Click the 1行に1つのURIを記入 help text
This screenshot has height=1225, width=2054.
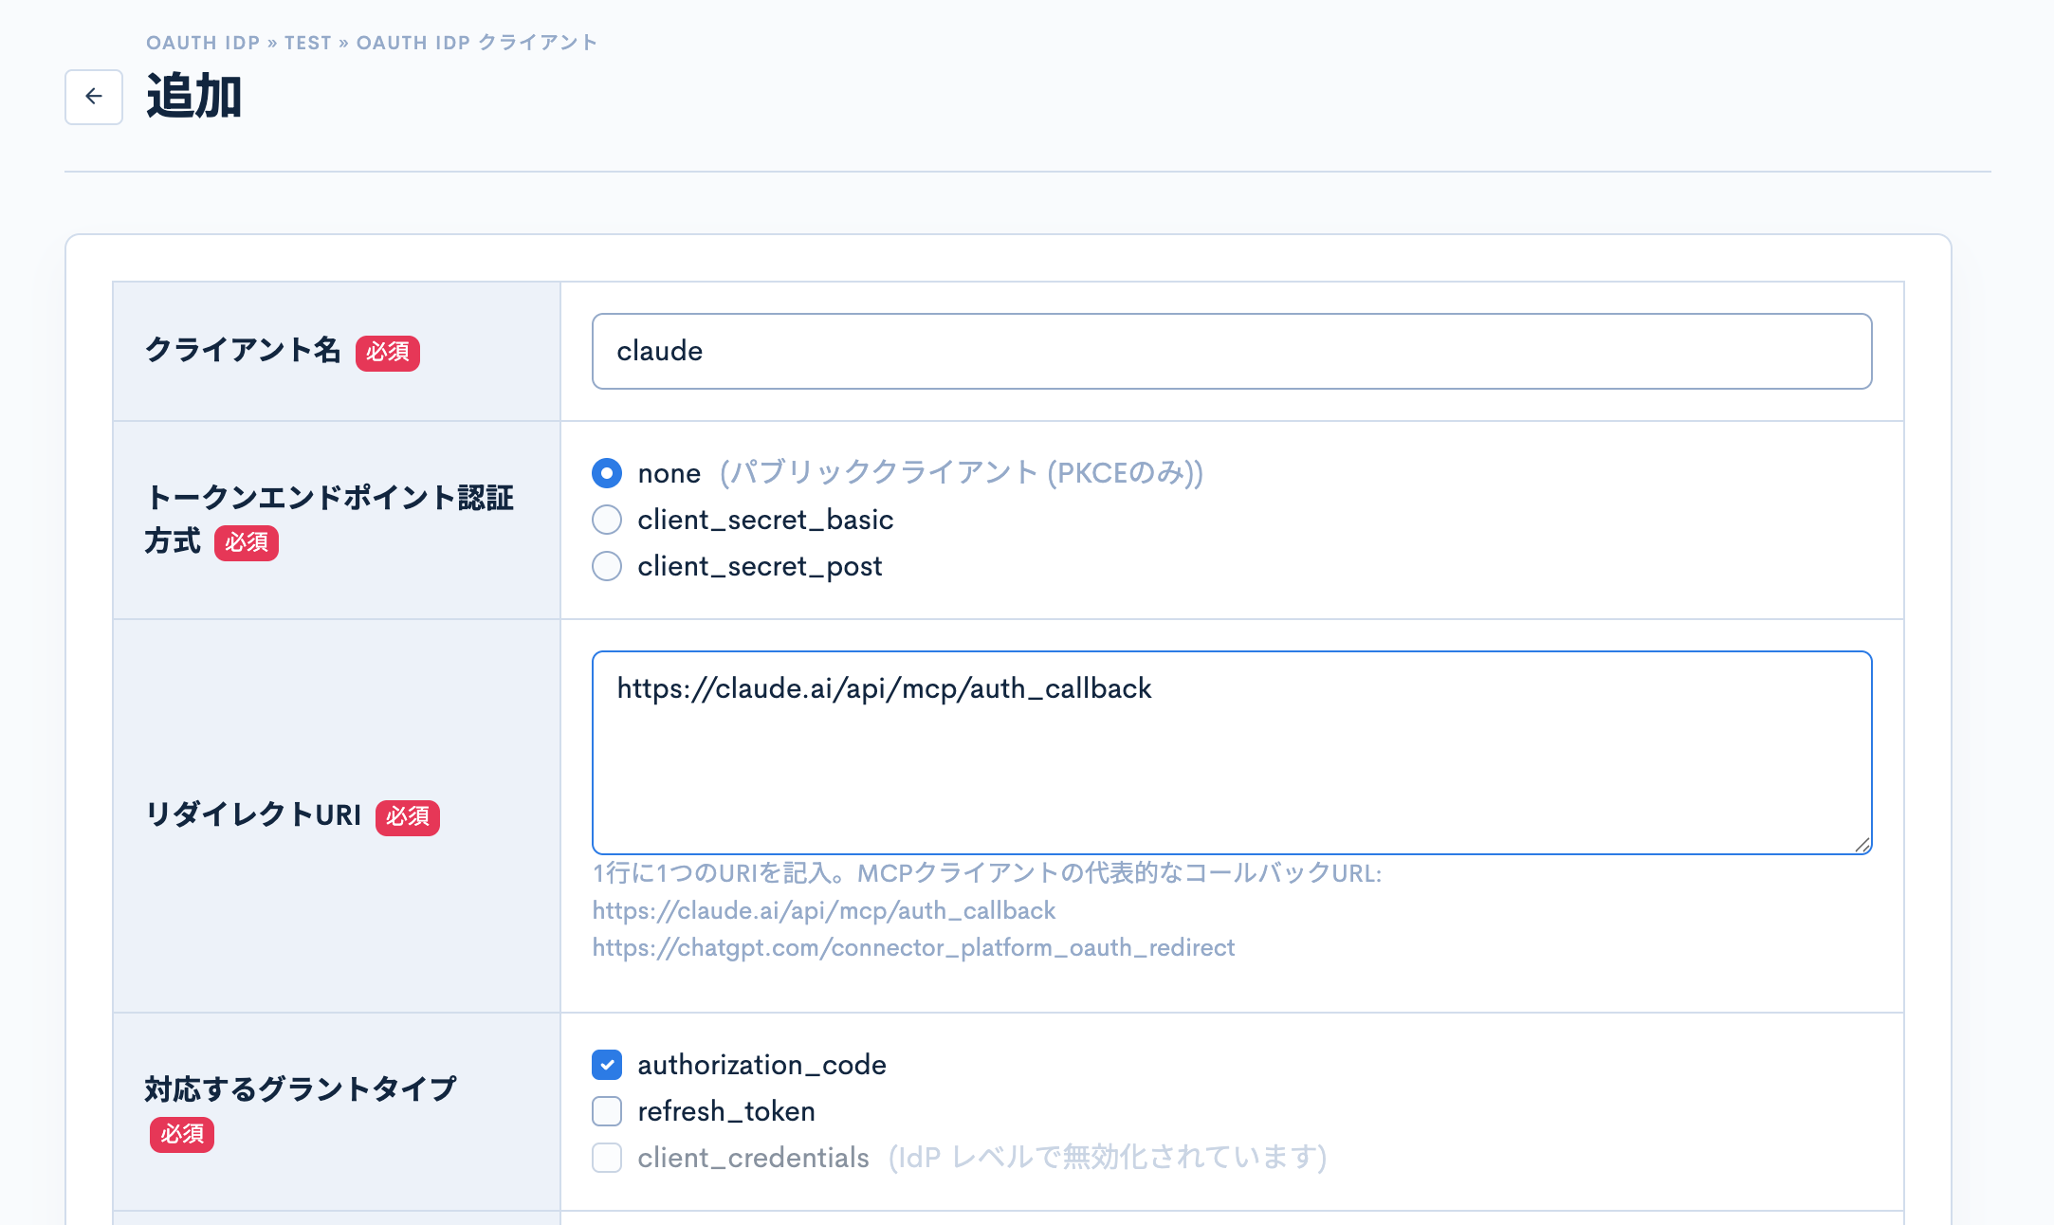[x=987, y=873]
